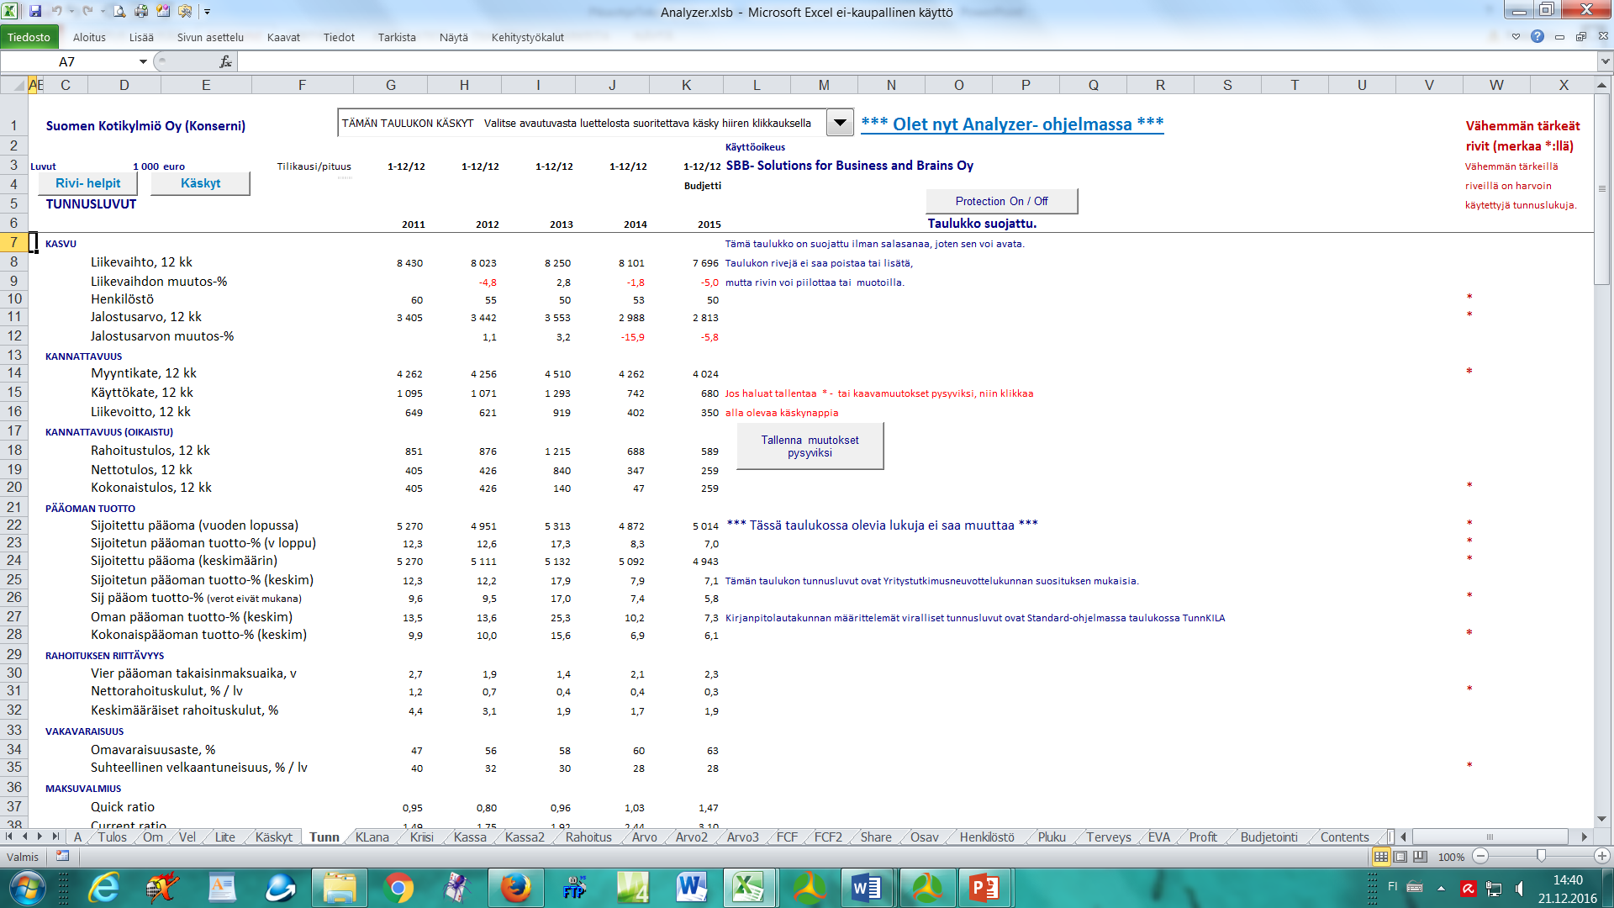Screen dimensions: 1614x908
Task: Open the Undo history dropdown arrow
Action: pyautogui.click(x=71, y=11)
